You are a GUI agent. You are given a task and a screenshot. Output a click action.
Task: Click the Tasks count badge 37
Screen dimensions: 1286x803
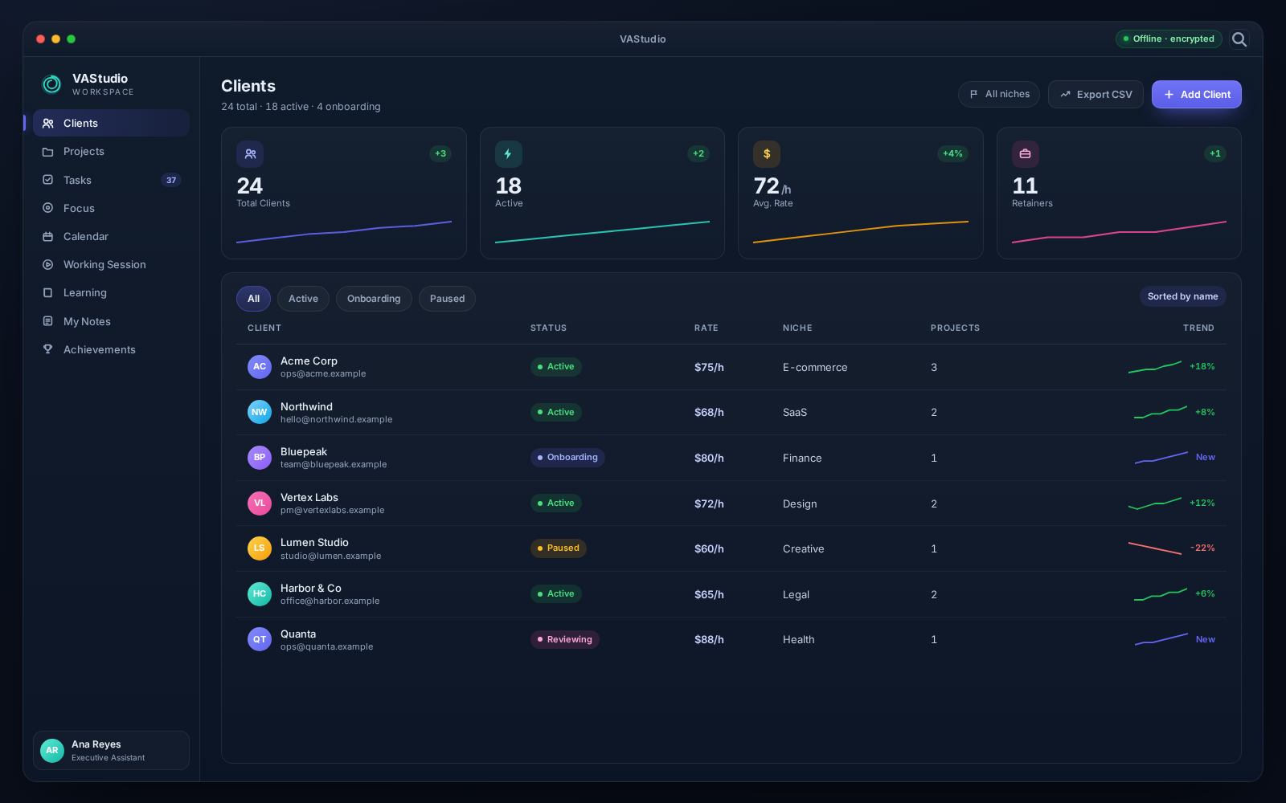[171, 180]
